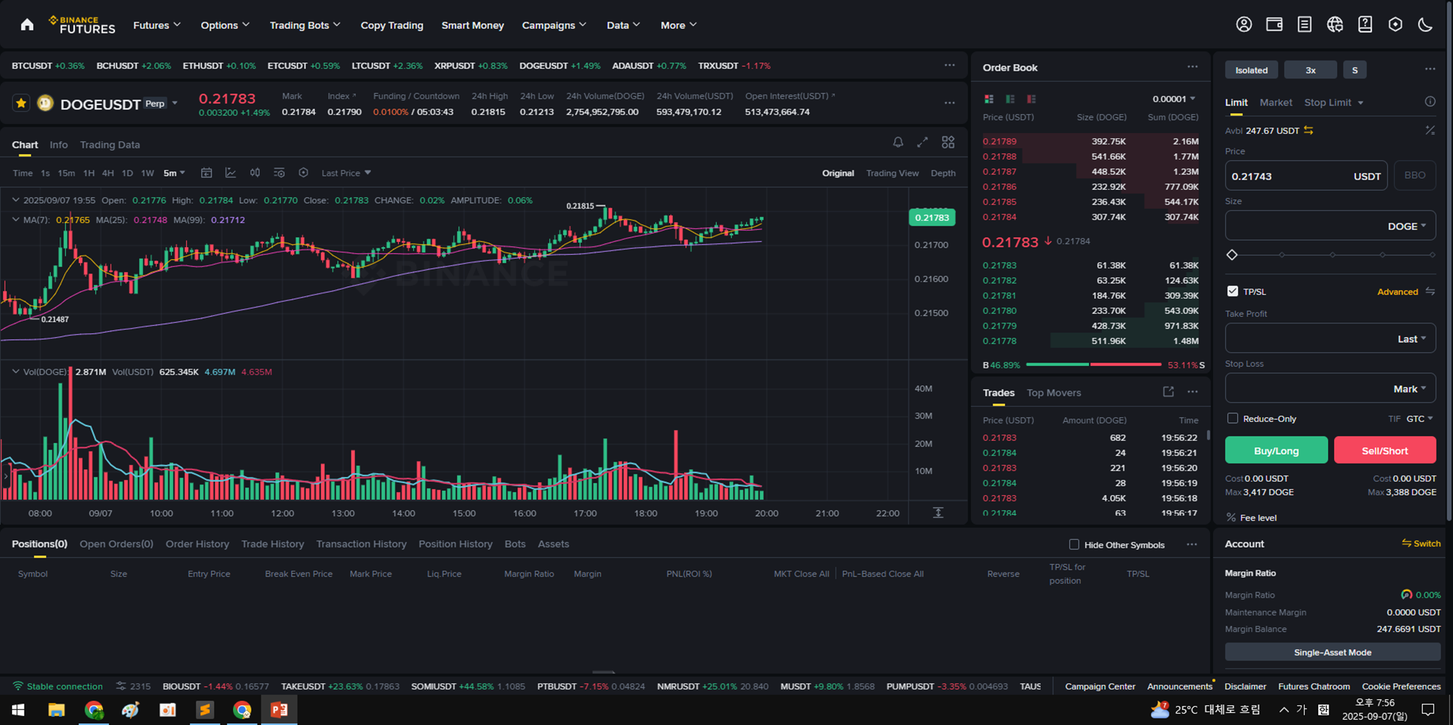This screenshot has width=1453, height=725.
Task: Open the trading calculator icon
Action: pyautogui.click(x=1430, y=130)
